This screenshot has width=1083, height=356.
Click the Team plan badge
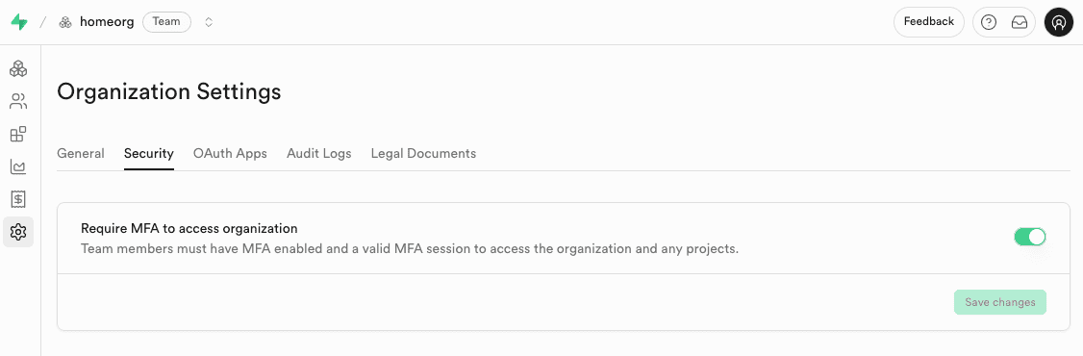166,22
